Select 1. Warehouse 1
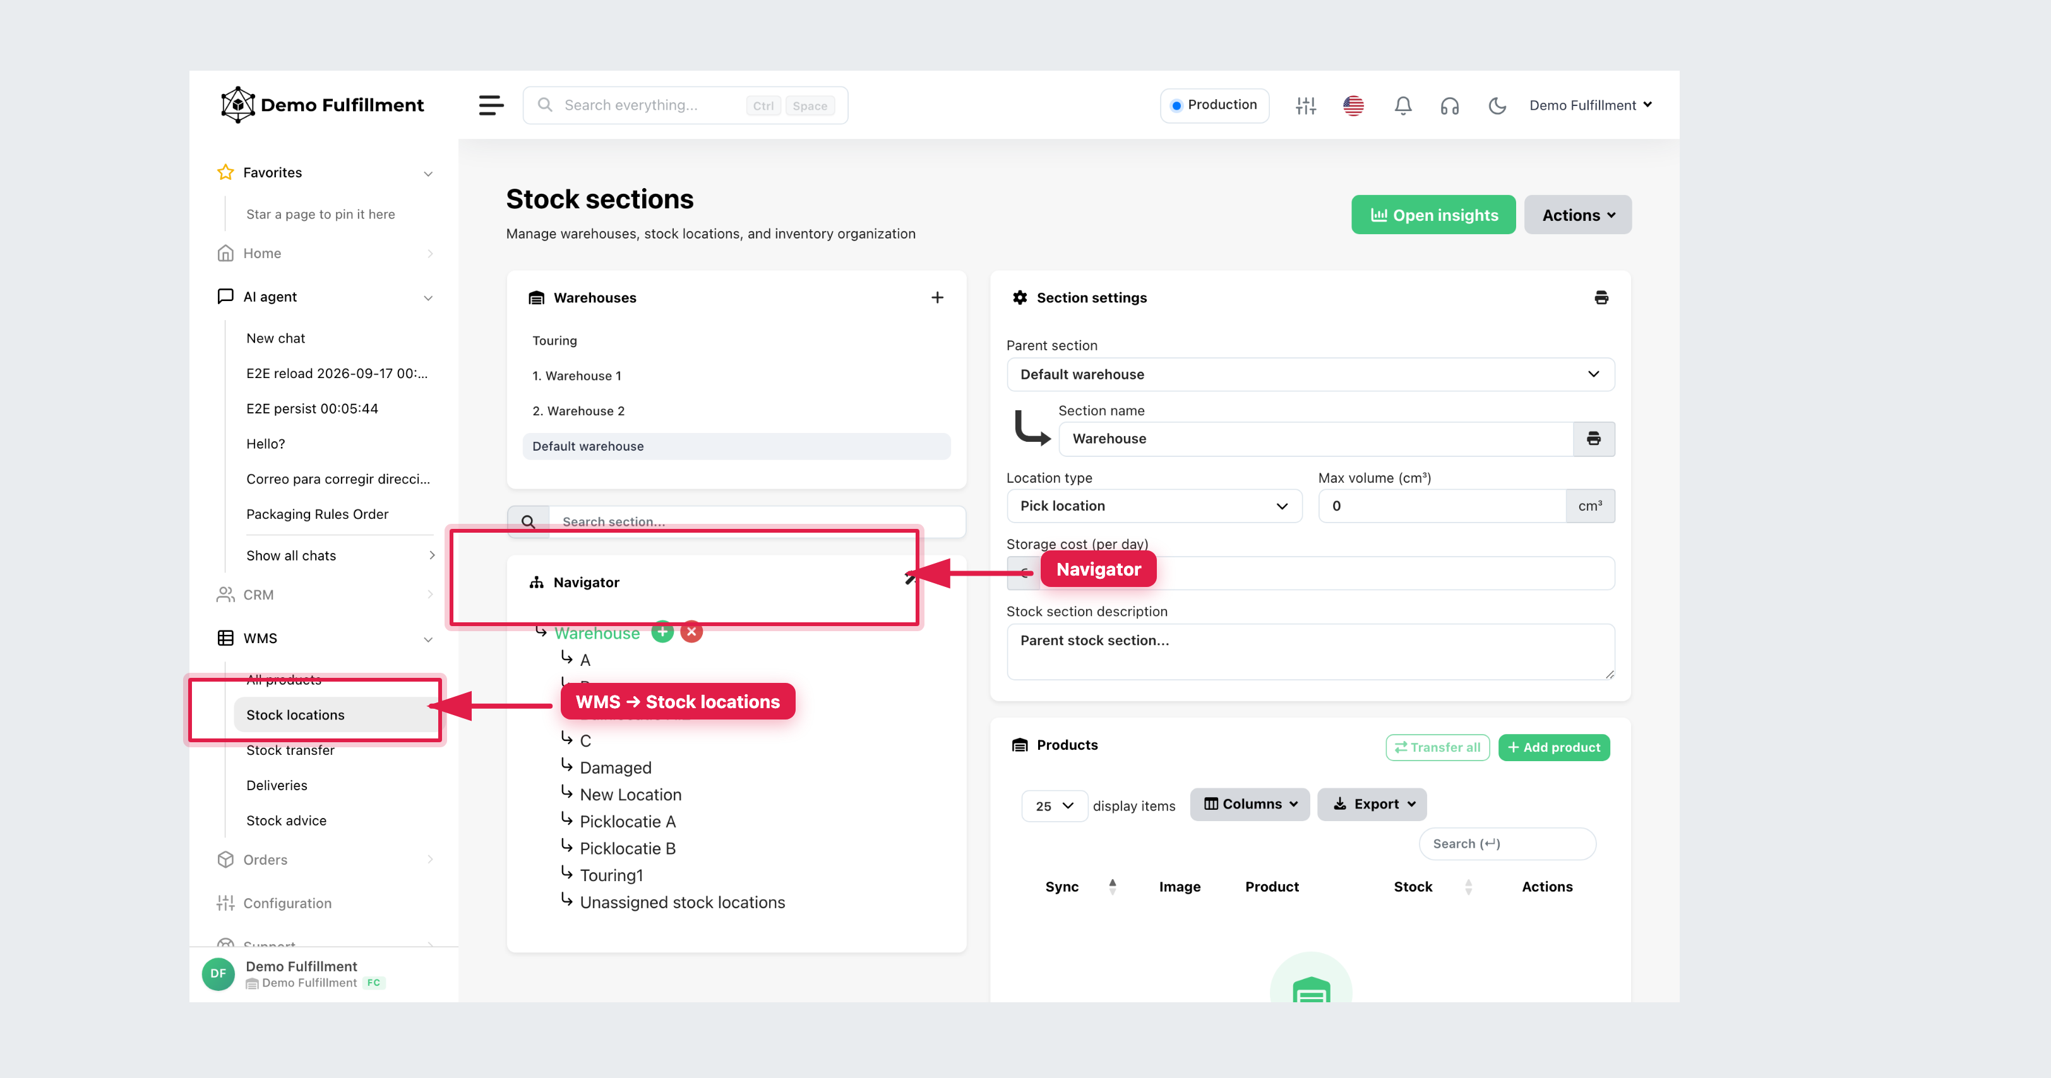The height and width of the screenshot is (1078, 2051). point(577,376)
